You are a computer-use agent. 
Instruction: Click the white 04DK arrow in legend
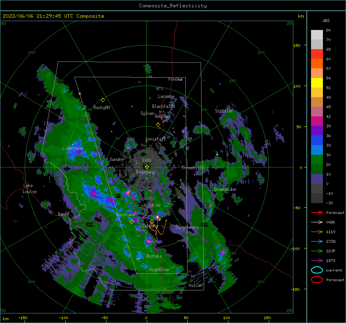[317, 222]
